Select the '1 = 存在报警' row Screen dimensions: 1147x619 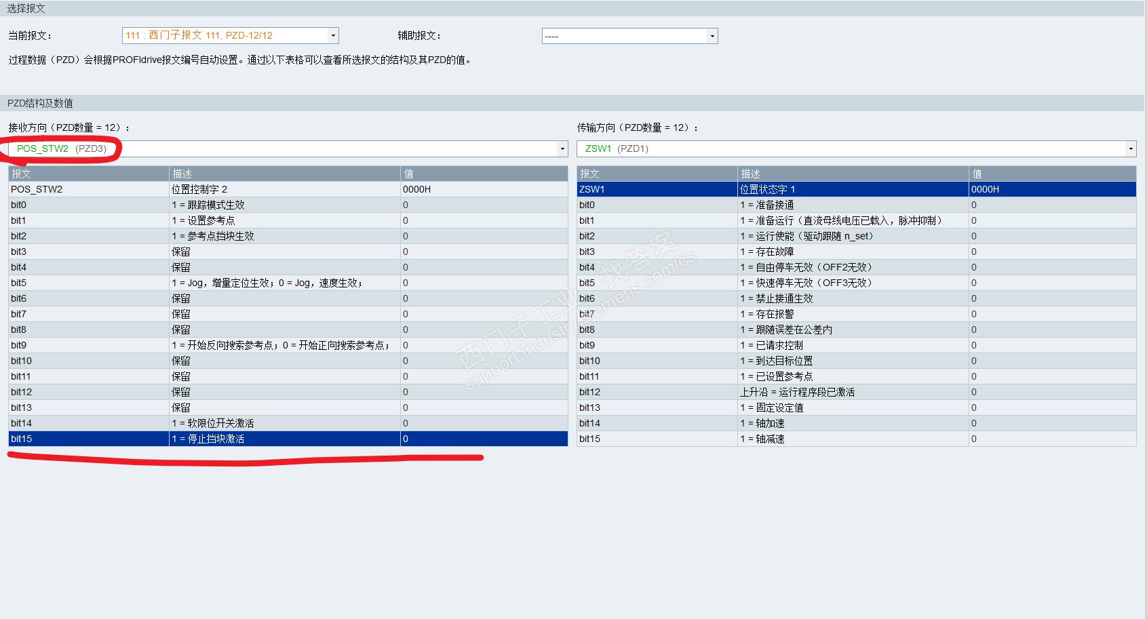[x=857, y=314]
